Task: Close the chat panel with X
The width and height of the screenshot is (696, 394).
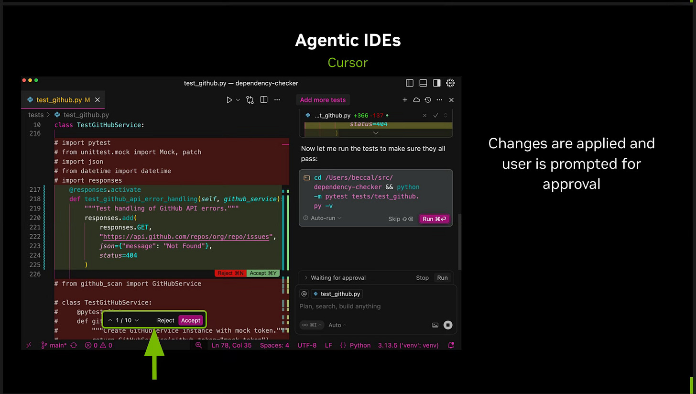Action: point(451,100)
